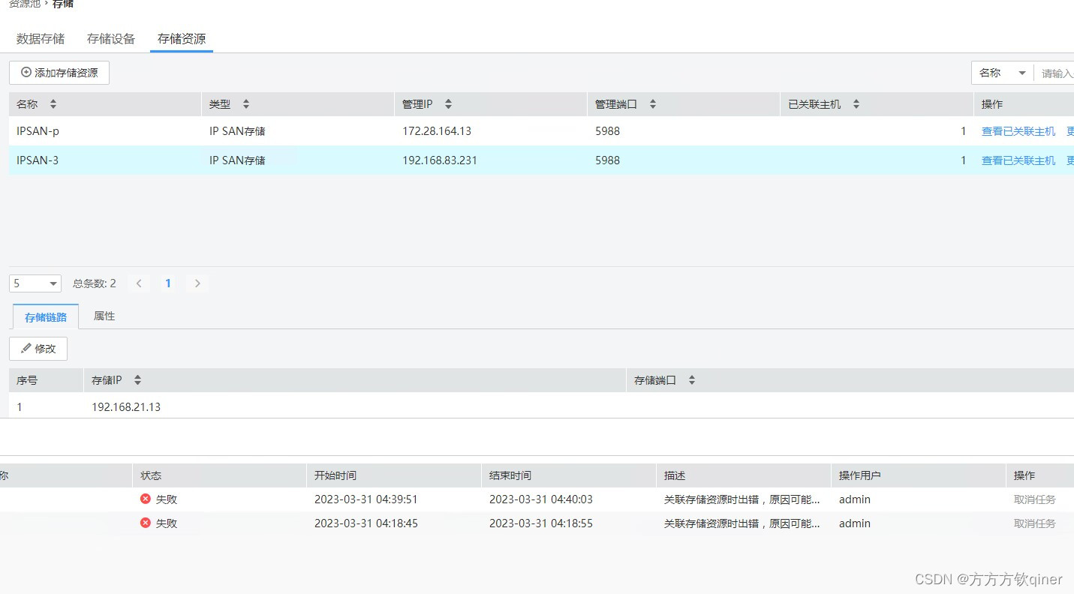The height and width of the screenshot is (594, 1074).
Task: Click management IP 192.168.83.231
Action: click(440, 160)
